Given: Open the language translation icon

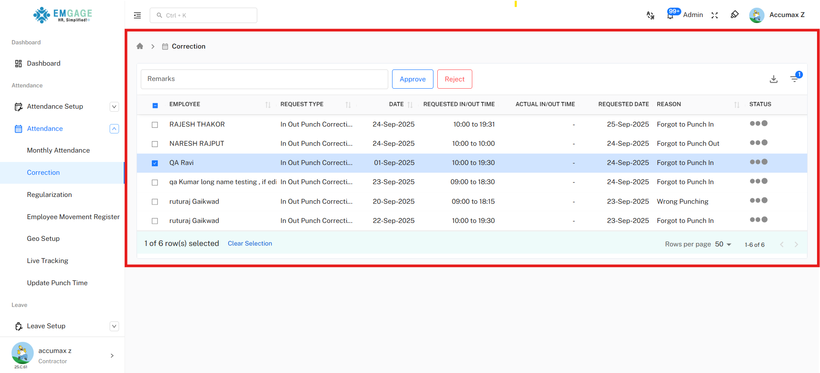Looking at the screenshot, I should coord(650,15).
